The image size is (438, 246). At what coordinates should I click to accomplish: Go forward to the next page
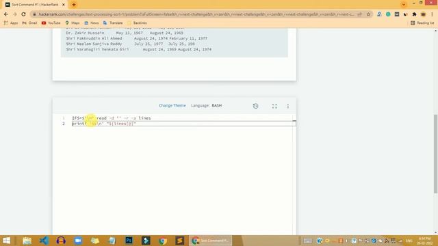[x=14, y=14]
